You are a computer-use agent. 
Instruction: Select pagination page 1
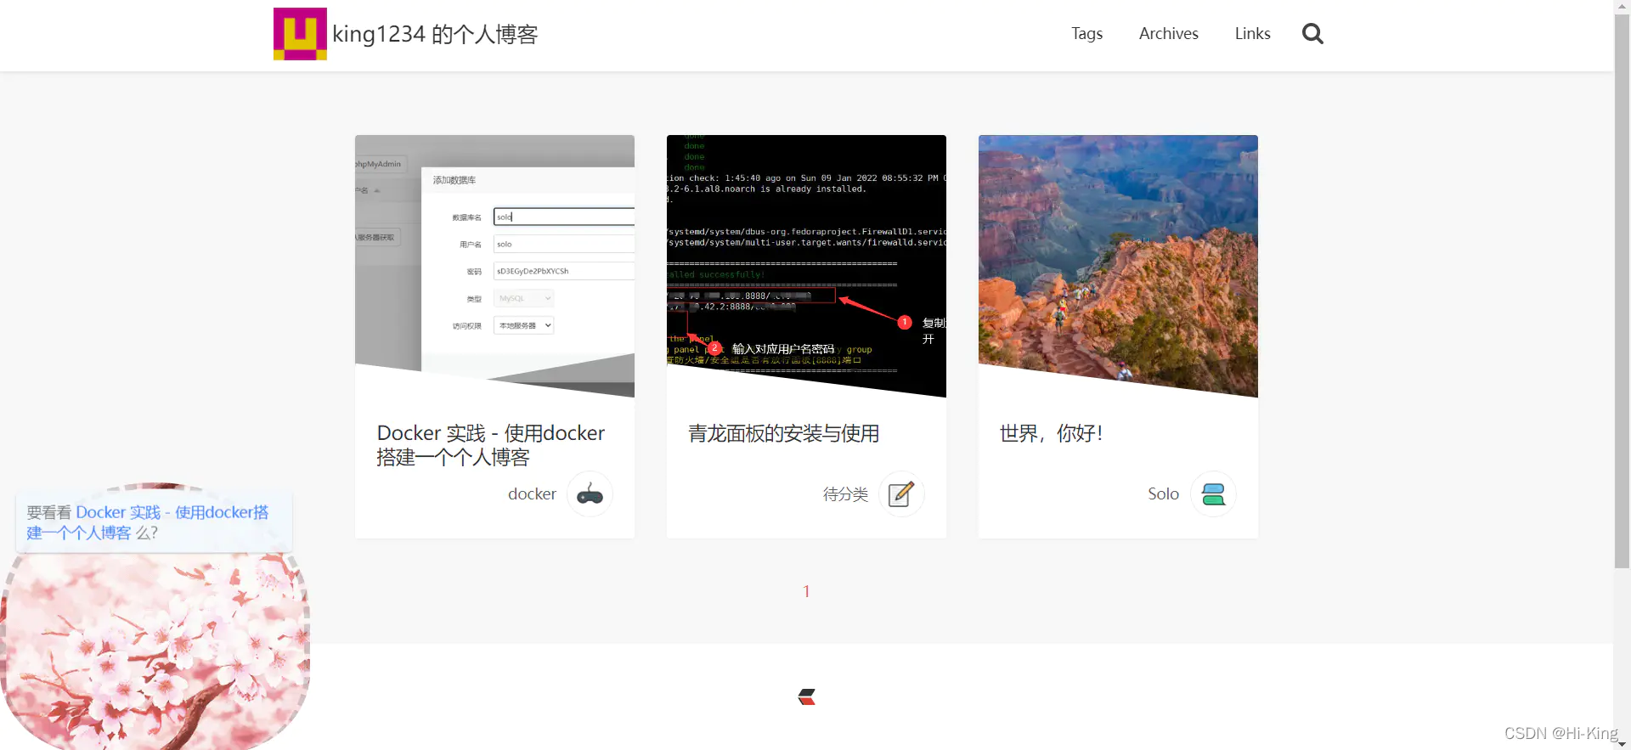[806, 591]
